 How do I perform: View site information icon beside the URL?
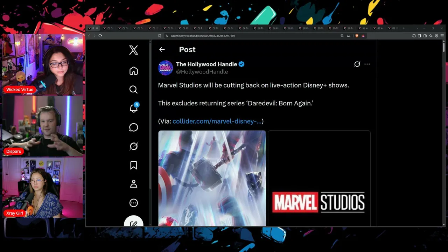tap(167, 36)
